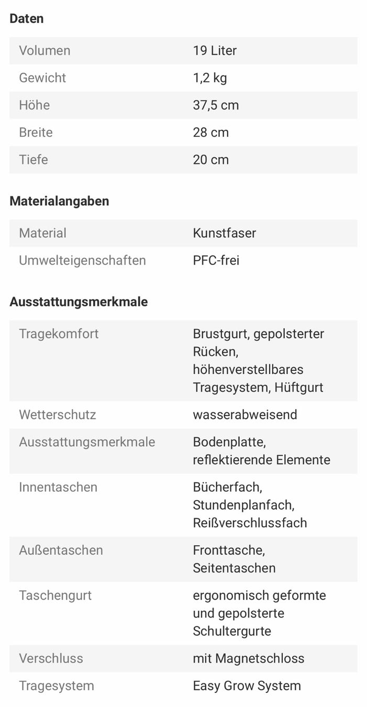Image resolution: width=367 pixels, height=707 pixels.
Task: Click the Breite 28 cm value
Action: pyautogui.click(x=210, y=132)
